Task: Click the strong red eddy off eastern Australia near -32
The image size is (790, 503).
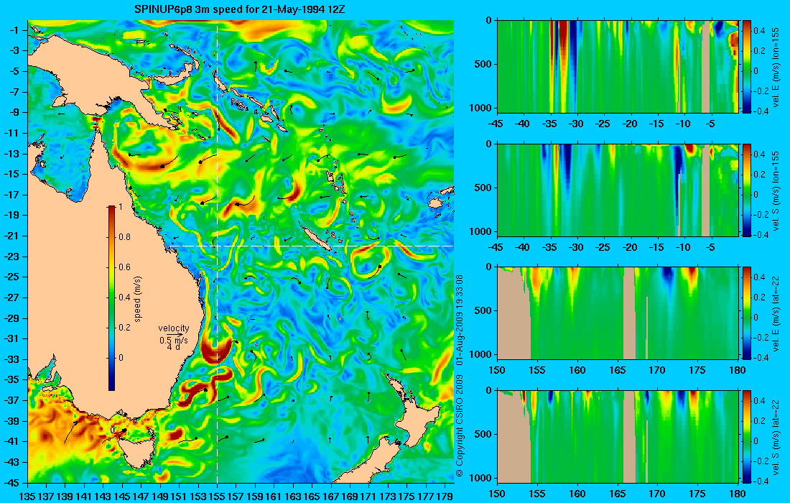Action: point(216,351)
